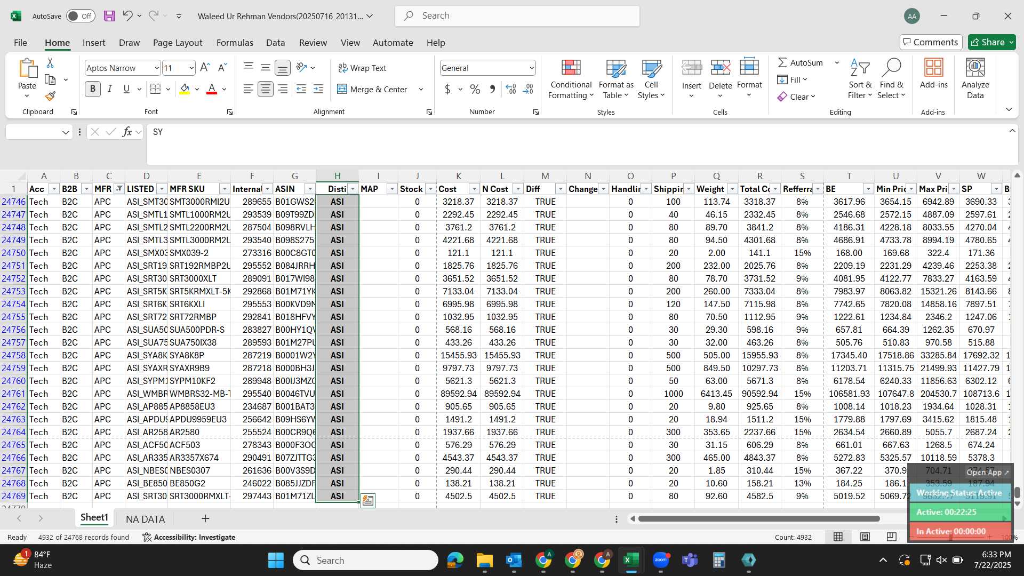Click Conditional Formatting button
Screen dimensions: 1024x576
tap(571, 79)
